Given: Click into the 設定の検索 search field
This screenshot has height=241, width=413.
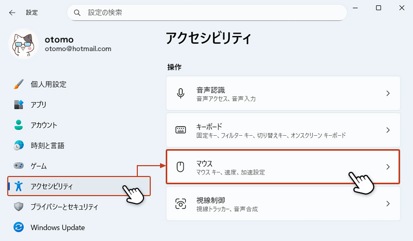Looking at the screenshot, I should pos(207,12).
